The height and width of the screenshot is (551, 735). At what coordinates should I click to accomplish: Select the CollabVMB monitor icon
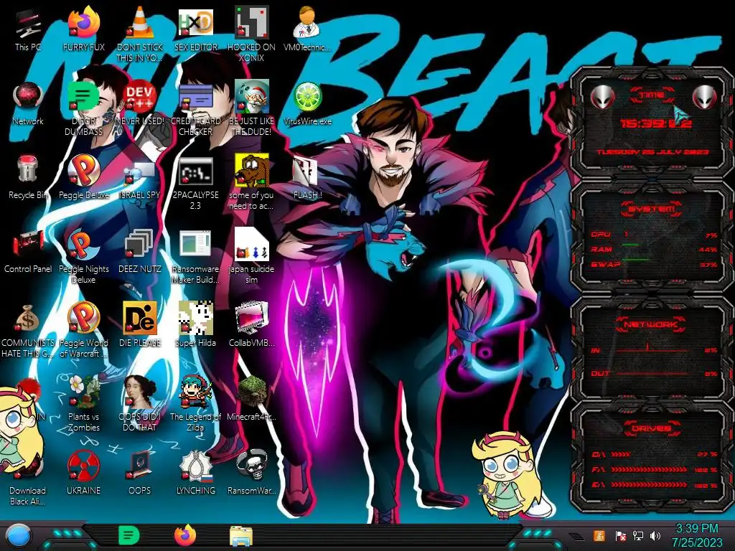pyautogui.click(x=252, y=325)
